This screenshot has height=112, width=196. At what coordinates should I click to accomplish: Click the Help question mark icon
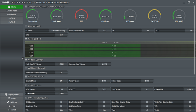pos(9,106)
